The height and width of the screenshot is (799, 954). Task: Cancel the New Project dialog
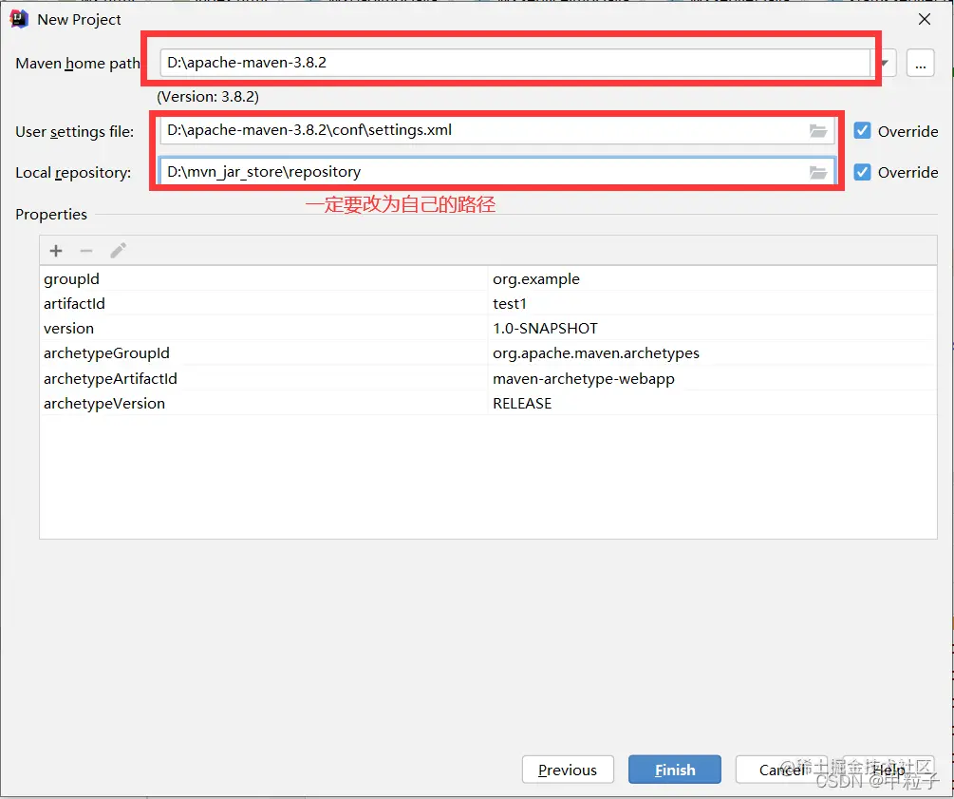click(x=782, y=770)
